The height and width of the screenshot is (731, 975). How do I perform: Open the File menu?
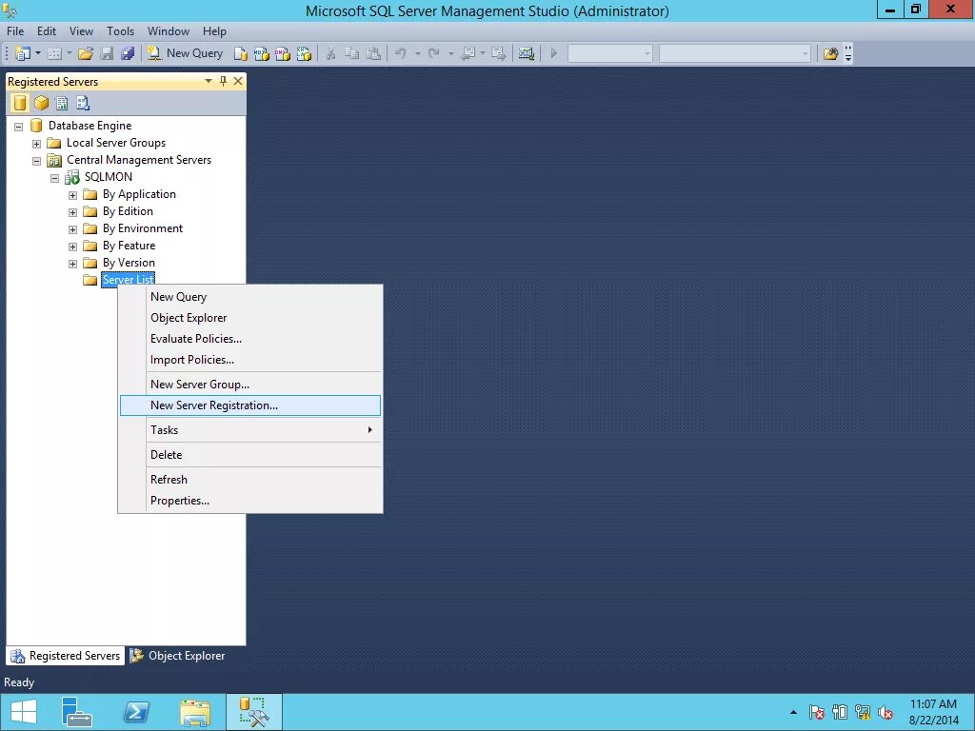click(15, 31)
